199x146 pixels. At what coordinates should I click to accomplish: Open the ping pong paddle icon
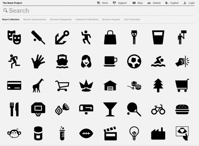pos(134,109)
